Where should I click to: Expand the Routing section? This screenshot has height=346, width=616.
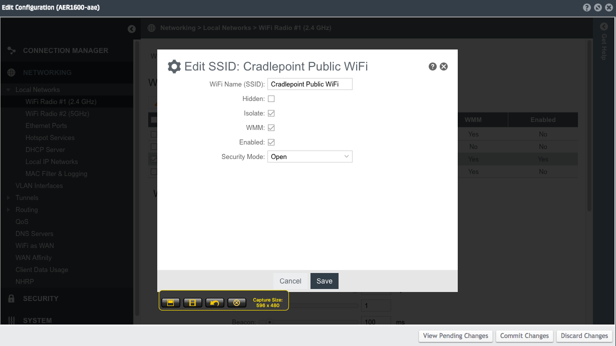pos(9,210)
